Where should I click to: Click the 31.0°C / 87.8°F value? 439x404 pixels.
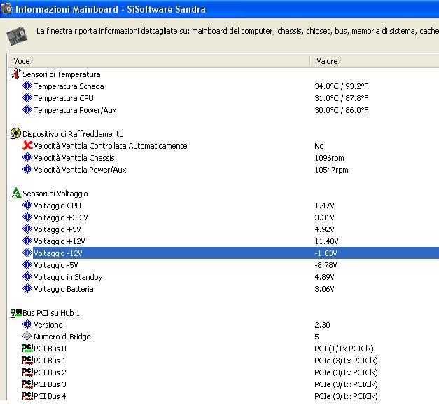(x=341, y=98)
